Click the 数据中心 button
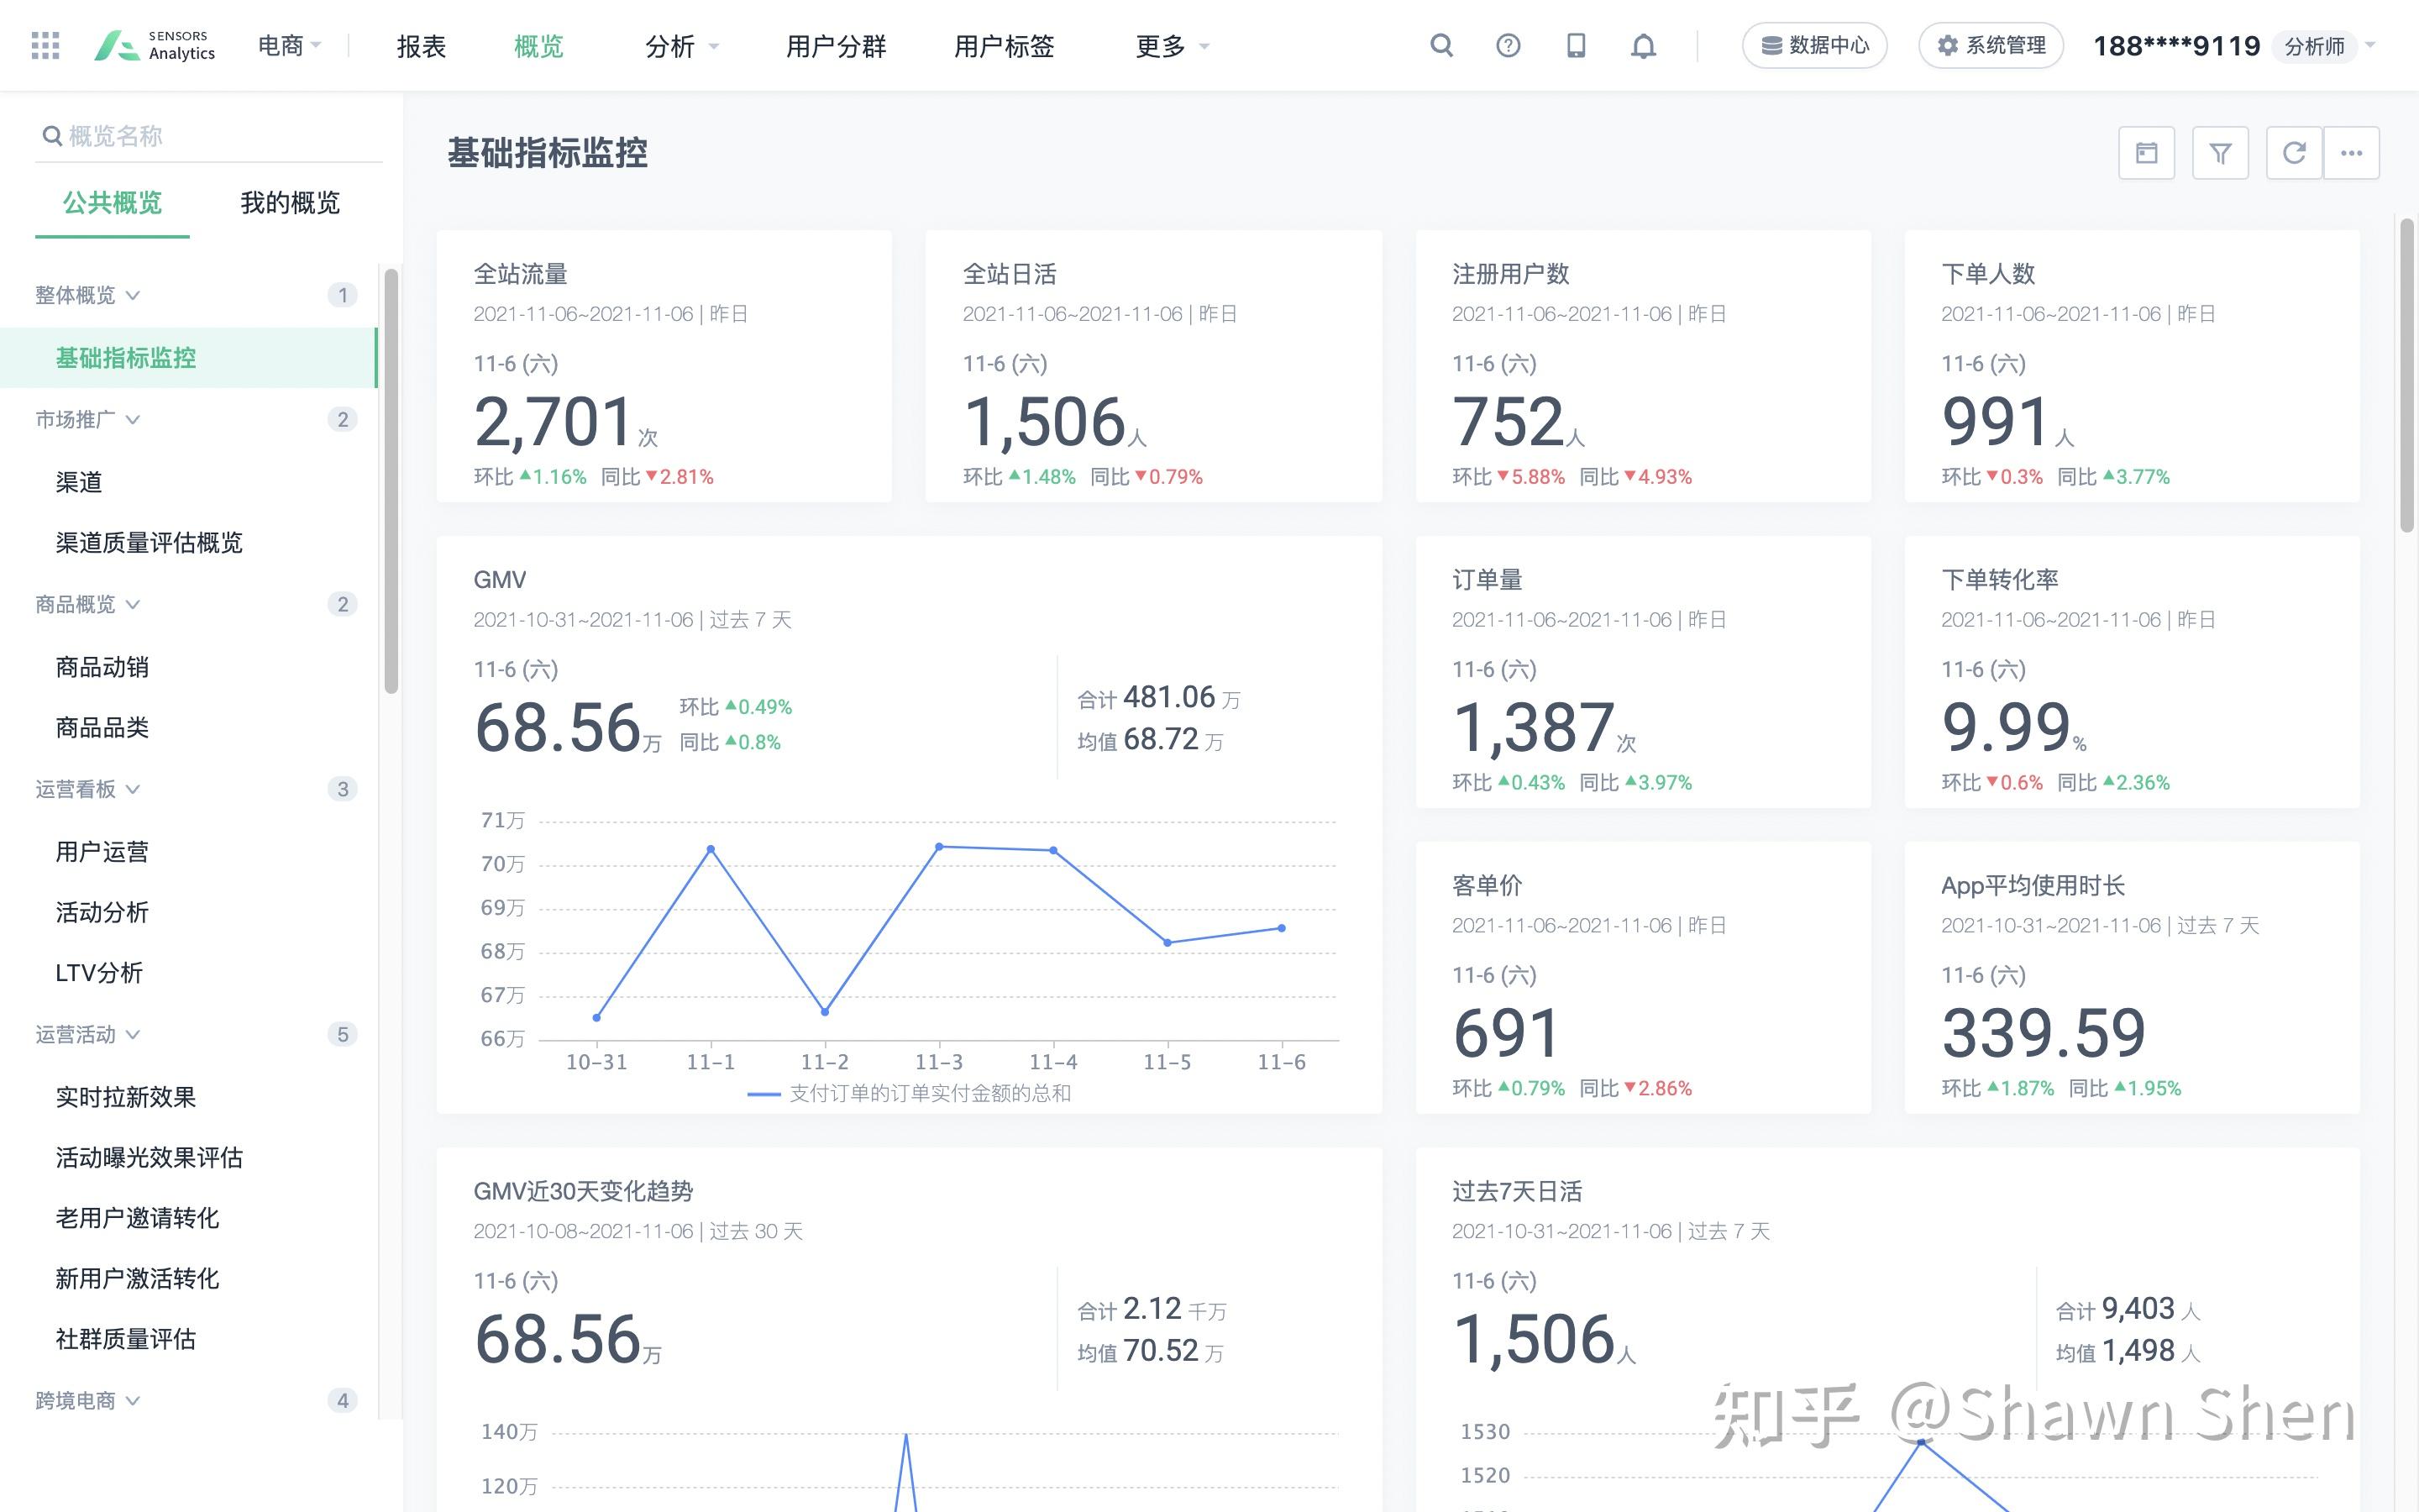Viewport: 2419px width, 1512px height. tap(1814, 44)
